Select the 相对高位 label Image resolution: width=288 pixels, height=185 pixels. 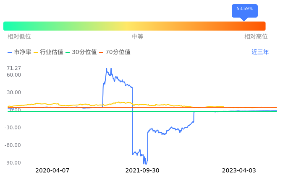click(256, 37)
